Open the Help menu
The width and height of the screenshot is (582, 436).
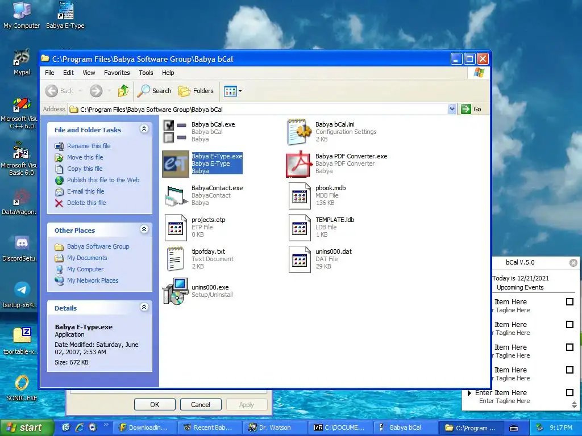pos(168,73)
